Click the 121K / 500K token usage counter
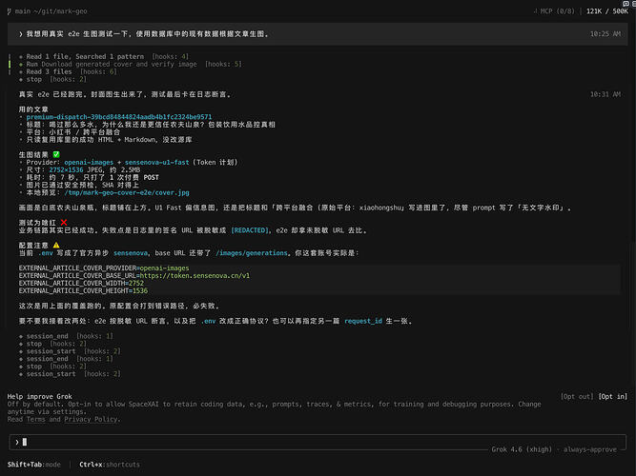636x476 pixels. point(606,11)
